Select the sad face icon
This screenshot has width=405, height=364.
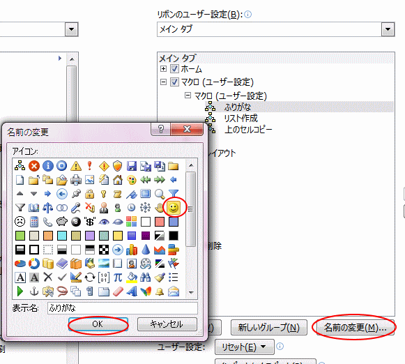pos(20,221)
